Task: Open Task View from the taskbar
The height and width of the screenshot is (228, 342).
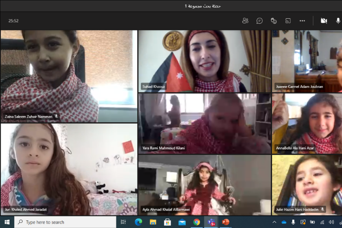Action: pyautogui.click(x=123, y=222)
